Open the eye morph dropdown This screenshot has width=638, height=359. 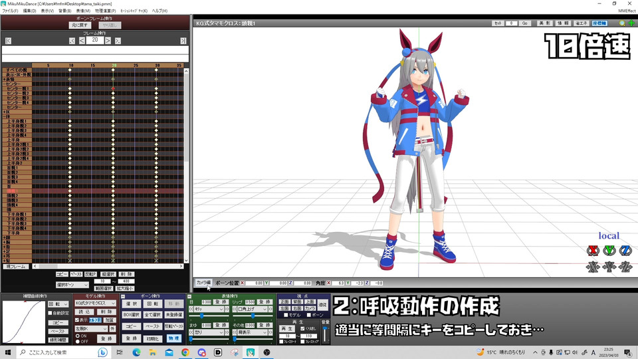point(209,309)
